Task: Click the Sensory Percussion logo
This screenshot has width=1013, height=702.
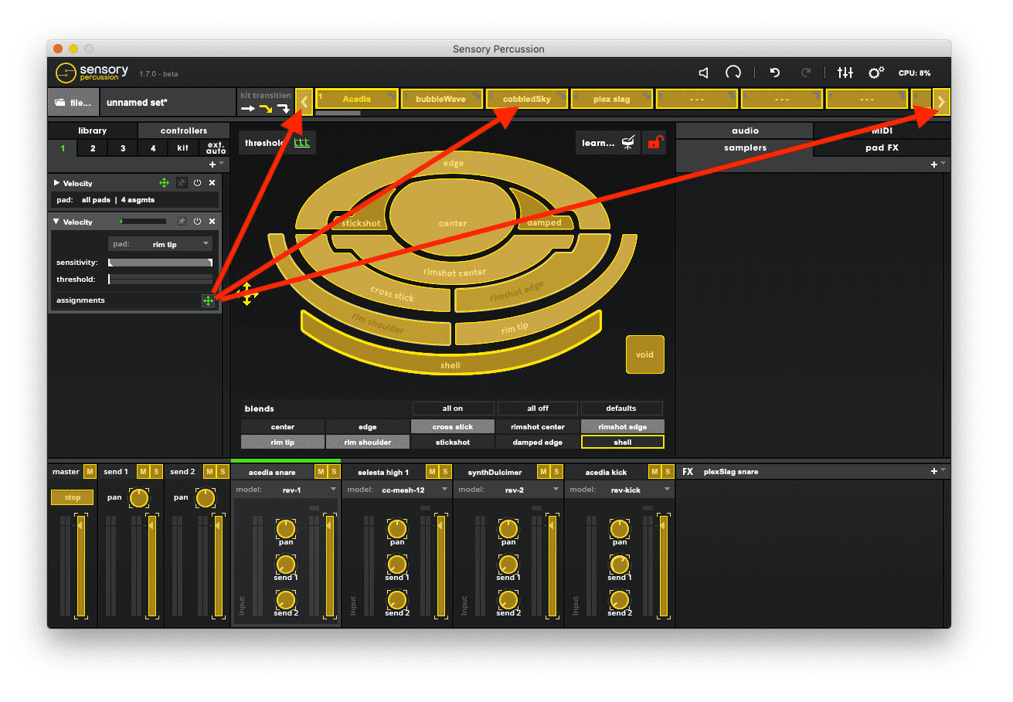Action: point(92,73)
